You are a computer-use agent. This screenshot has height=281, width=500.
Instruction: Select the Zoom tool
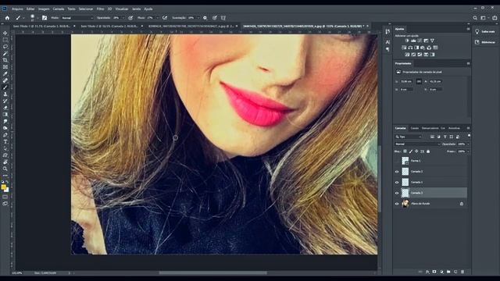5,169
